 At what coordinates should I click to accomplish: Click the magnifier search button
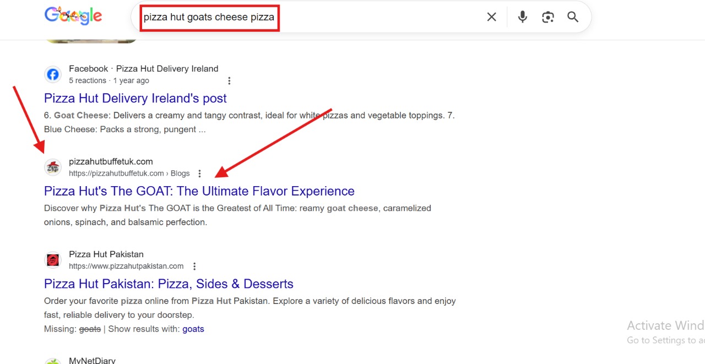pos(573,17)
